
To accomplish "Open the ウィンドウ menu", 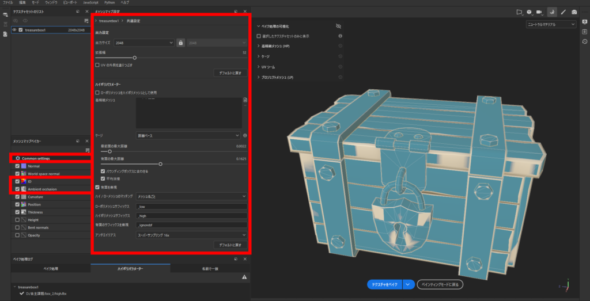I will tap(50, 2).
